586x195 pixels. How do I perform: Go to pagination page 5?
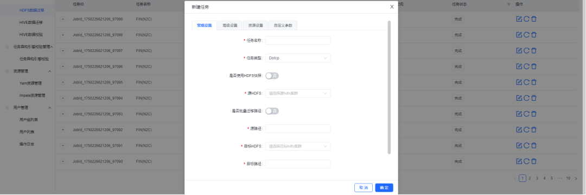click(x=552, y=178)
